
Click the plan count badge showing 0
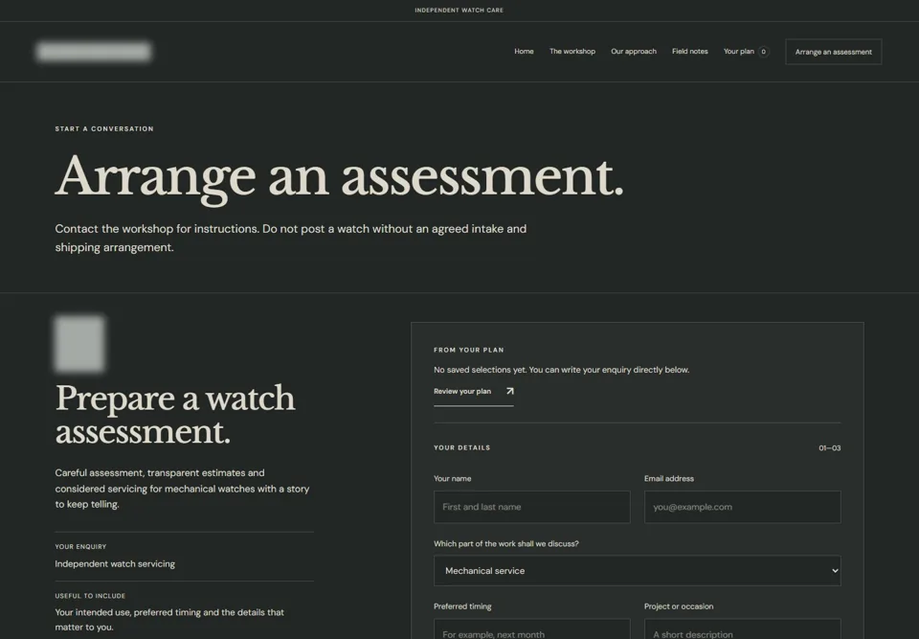(x=763, y=52)
